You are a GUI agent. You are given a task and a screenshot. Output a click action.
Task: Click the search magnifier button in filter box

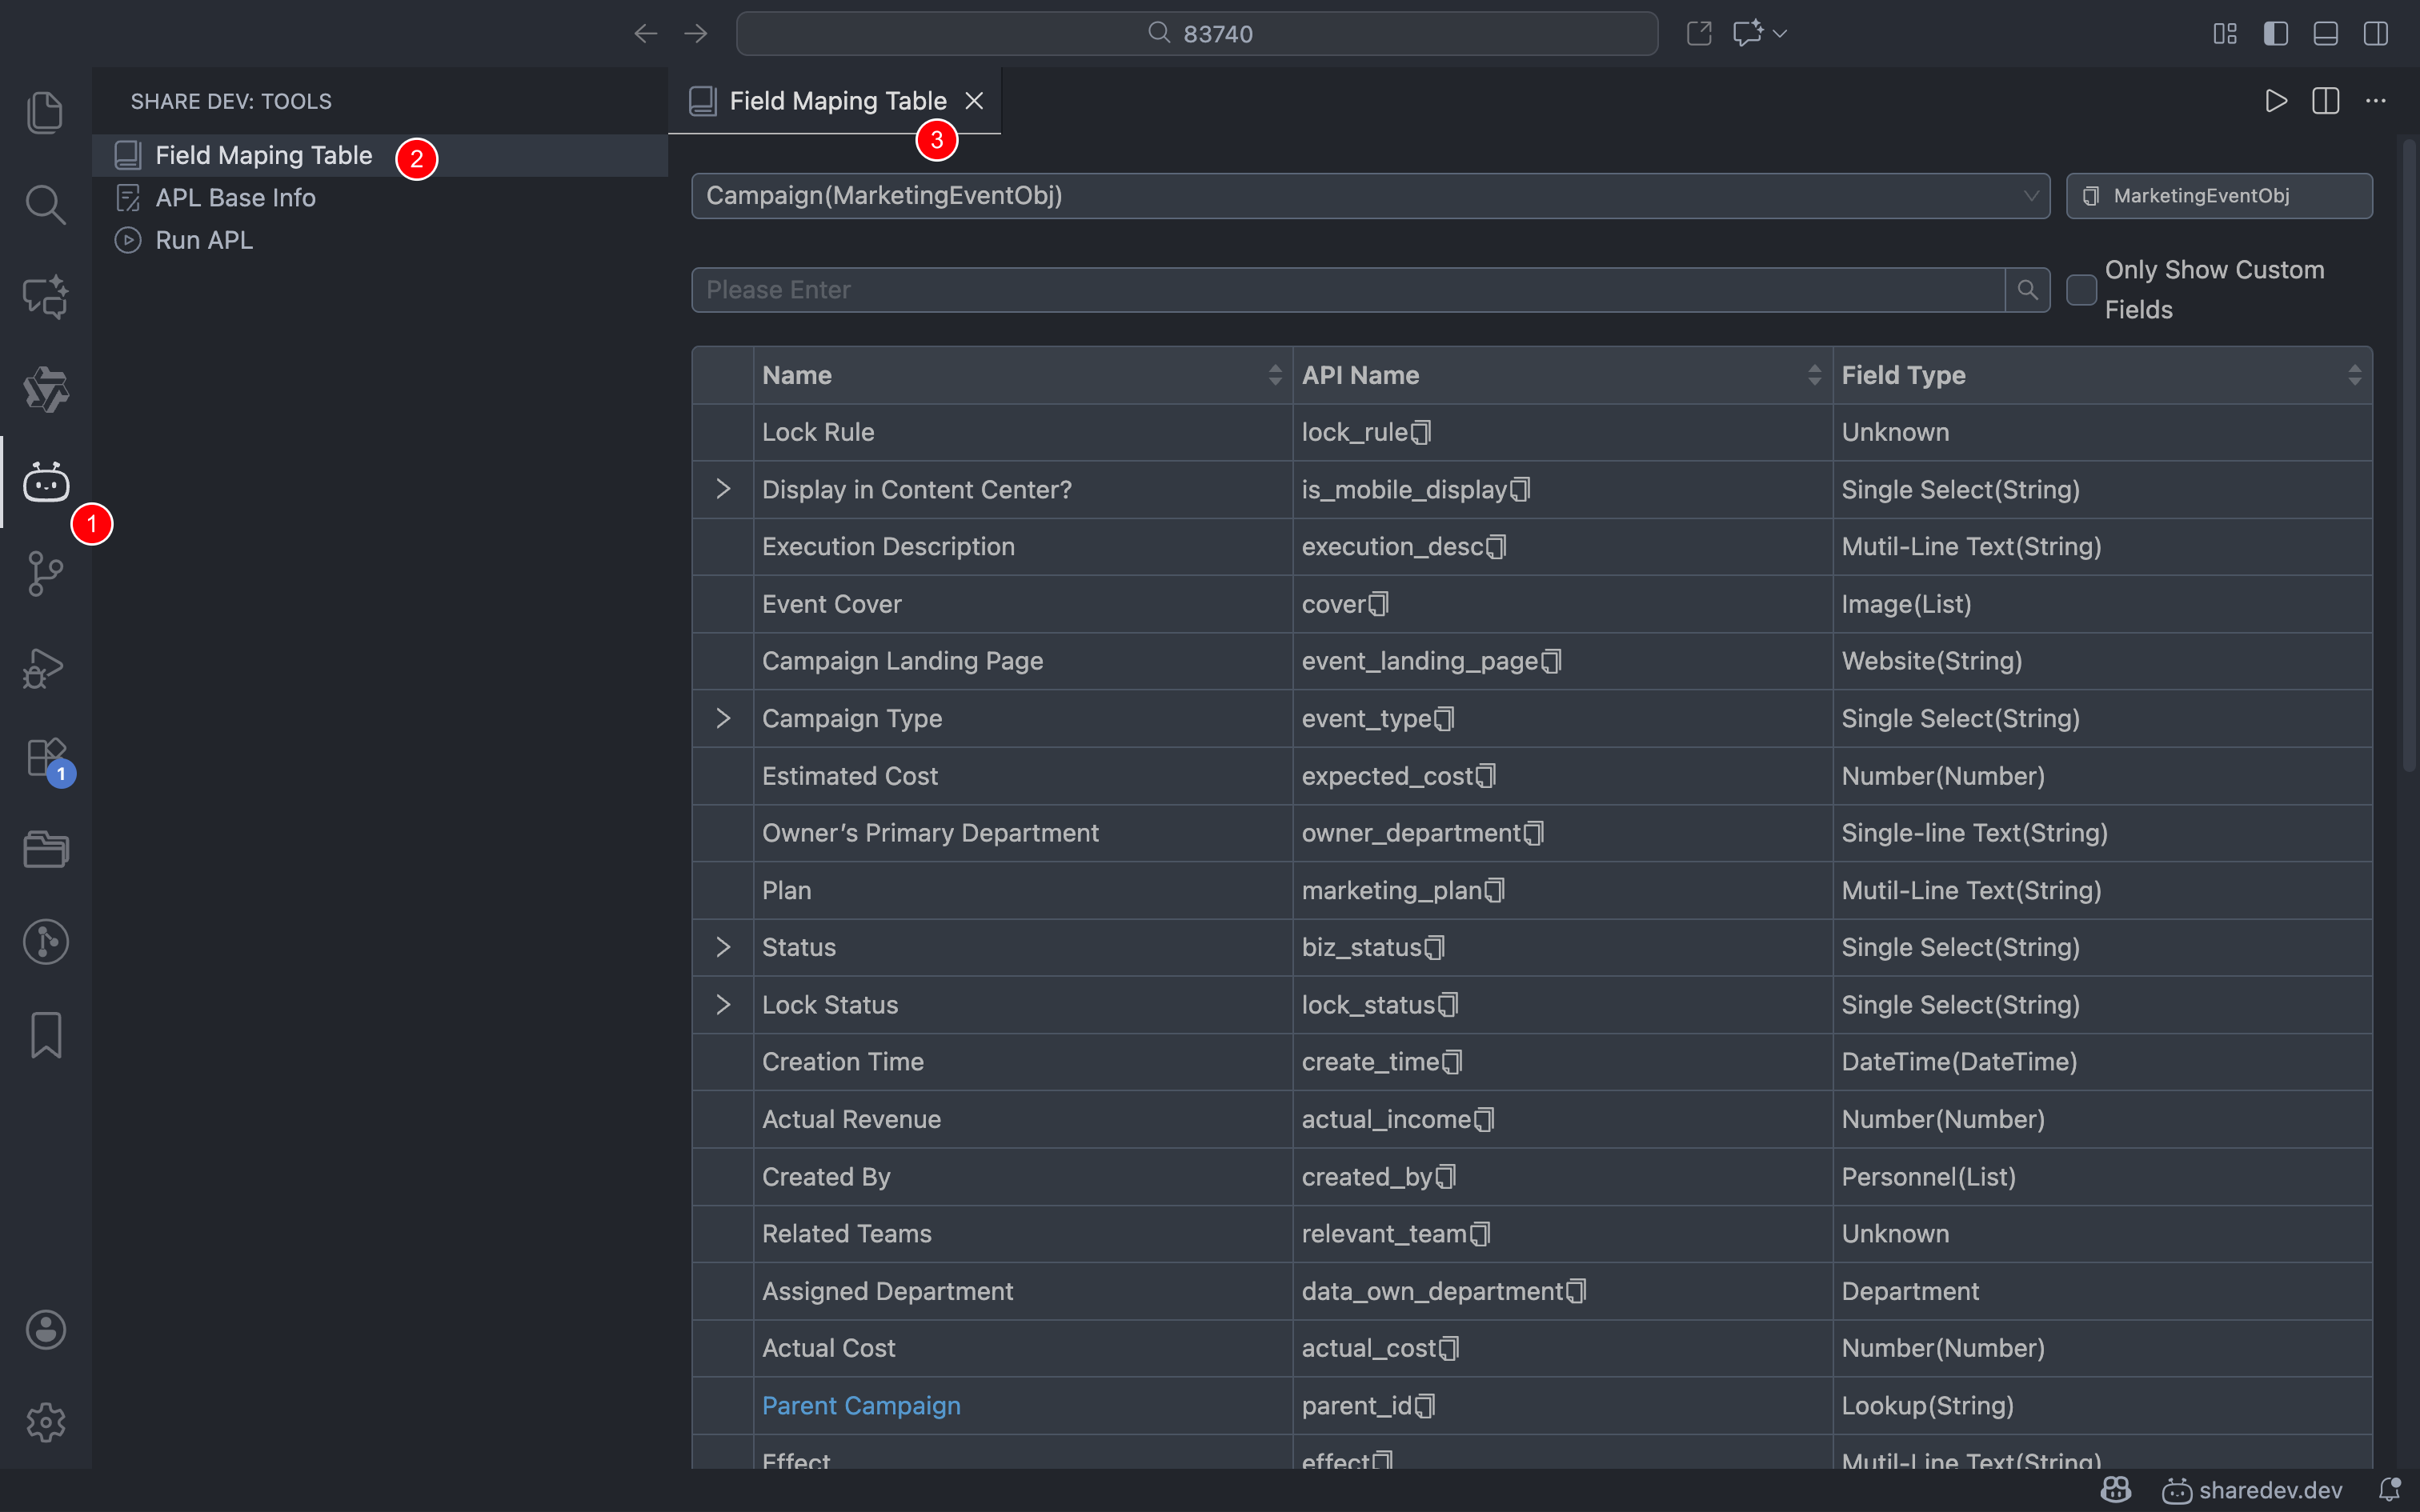pos(2027,290)
